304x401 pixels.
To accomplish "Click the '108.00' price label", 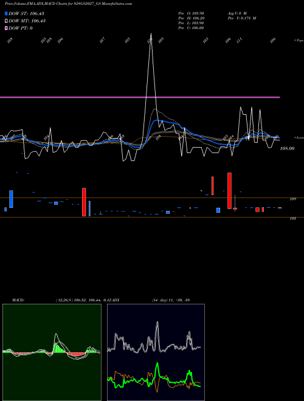I will pyautogui.click(x=287, y=148).
